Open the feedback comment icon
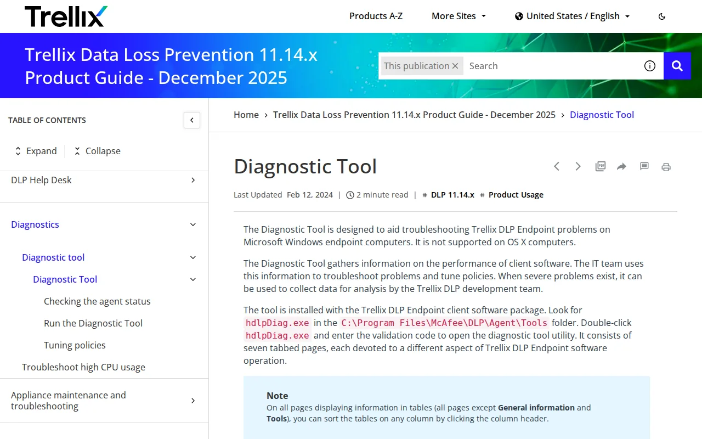The height and width of the screenshot is (439, 702). pyautogui.click(x=644, y=166)
